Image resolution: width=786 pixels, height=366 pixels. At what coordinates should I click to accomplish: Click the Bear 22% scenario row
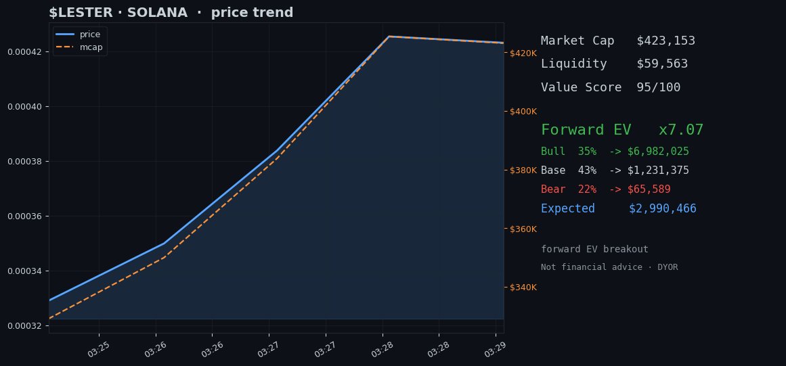605,189
